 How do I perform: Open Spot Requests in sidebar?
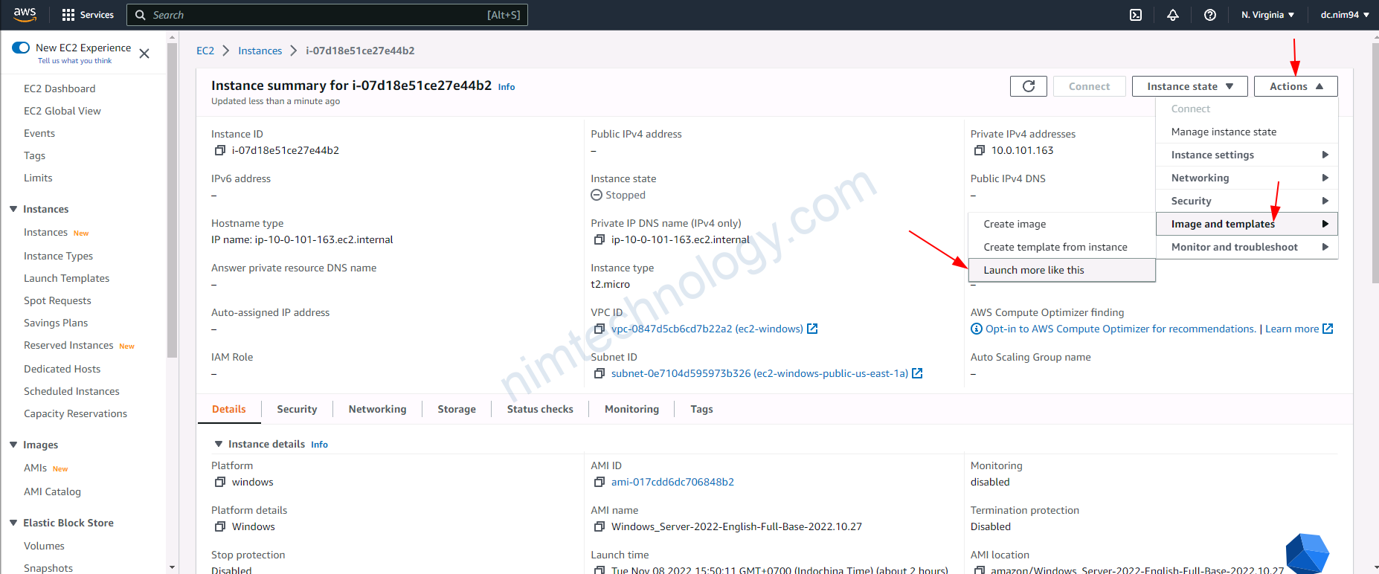[57, 300]
